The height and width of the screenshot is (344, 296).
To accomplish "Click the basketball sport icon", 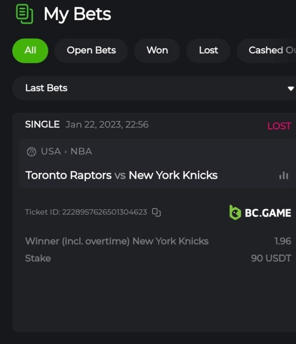I will coord(31,152).
